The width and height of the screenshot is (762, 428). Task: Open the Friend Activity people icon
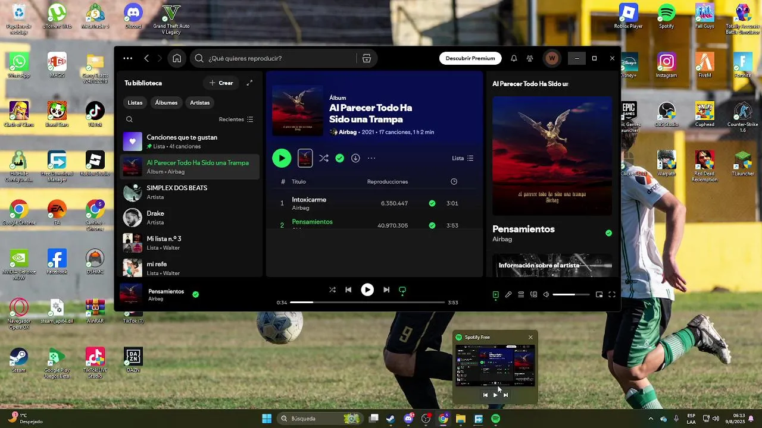click(x=530, y=58)
